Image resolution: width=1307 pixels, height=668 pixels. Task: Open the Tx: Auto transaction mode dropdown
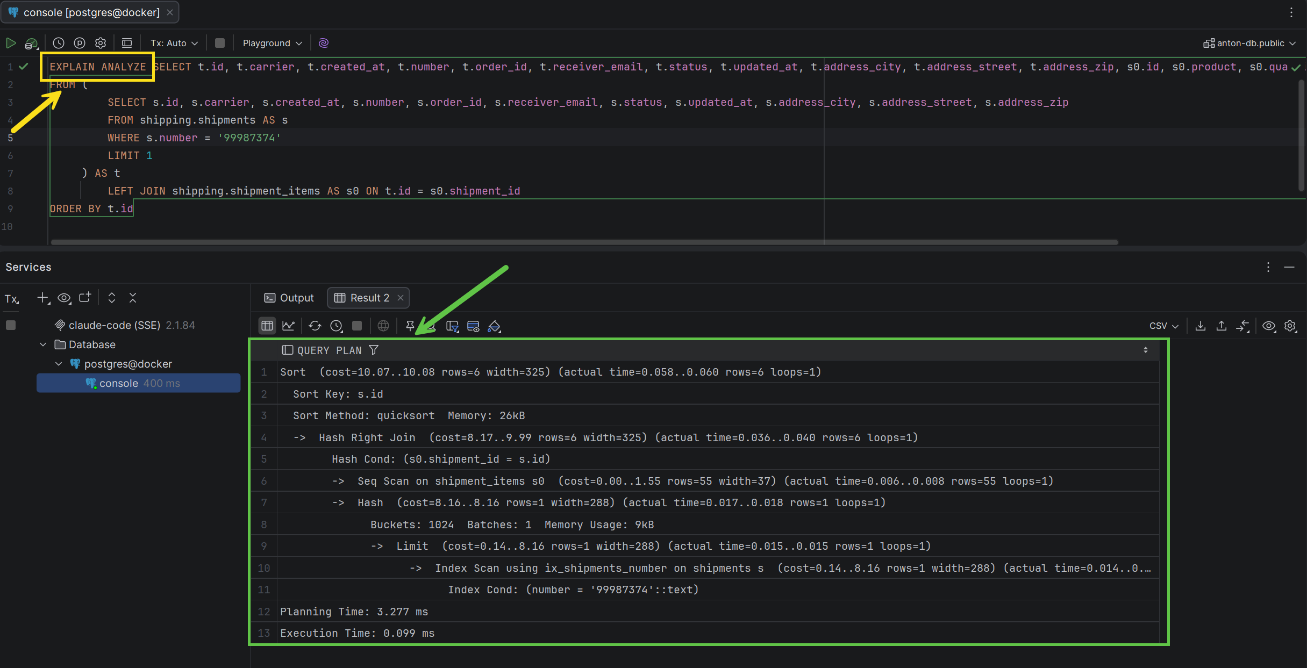point(174,43)
